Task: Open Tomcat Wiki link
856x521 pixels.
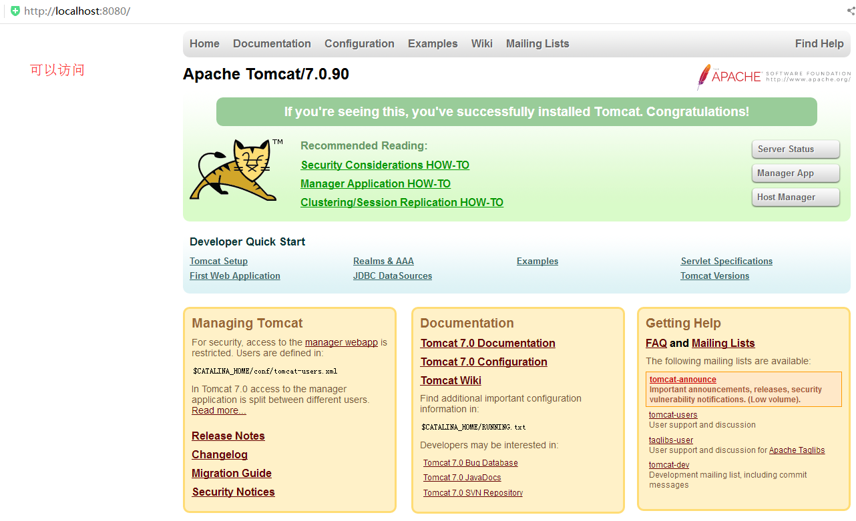Action: (451, 381)
